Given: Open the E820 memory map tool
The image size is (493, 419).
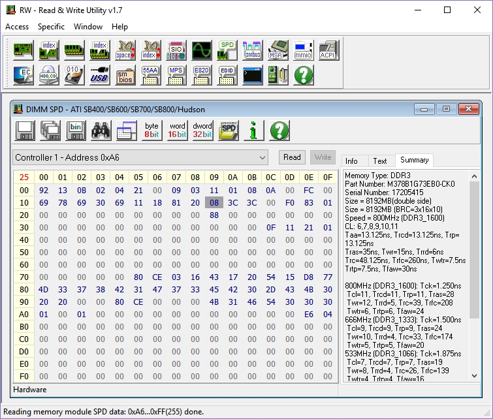Looking at the screenshot, I should [x=202, y=75].
